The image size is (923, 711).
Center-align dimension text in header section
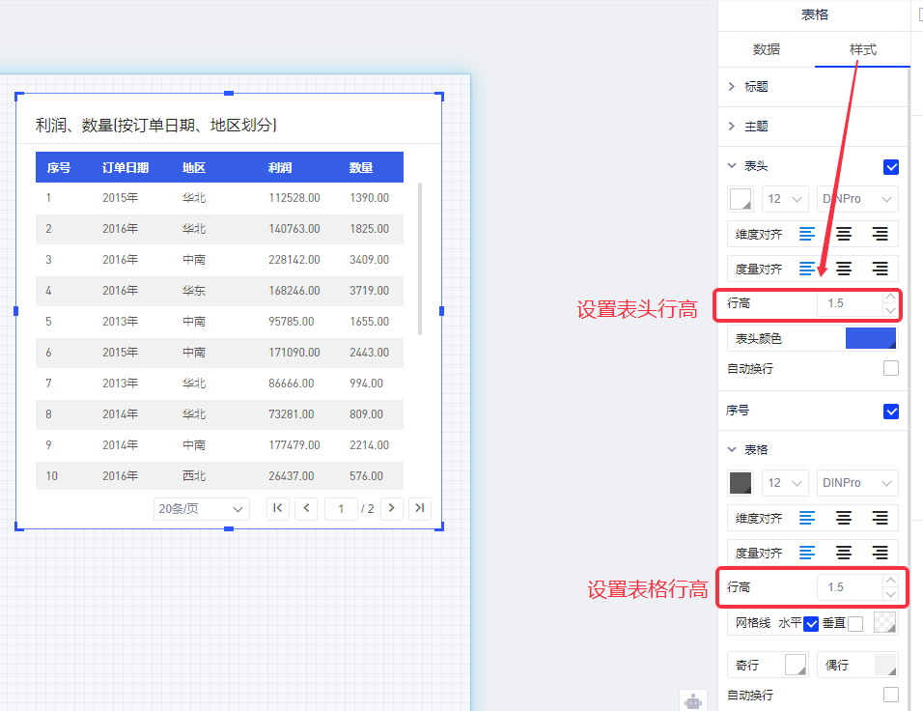844,234
